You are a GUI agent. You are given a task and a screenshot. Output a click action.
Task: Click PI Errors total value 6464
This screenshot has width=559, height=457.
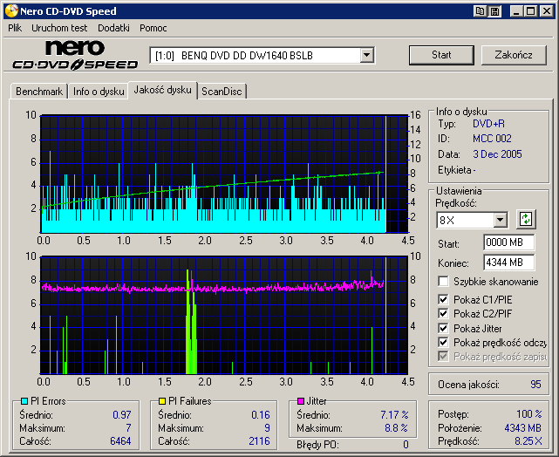[x=120, y=441]
